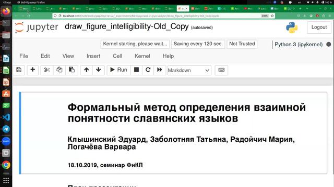Click the date line 18.10.2019, семинар ФиКЛ
This screenshot has height=187, width=334.
click(x=105, y=165)
